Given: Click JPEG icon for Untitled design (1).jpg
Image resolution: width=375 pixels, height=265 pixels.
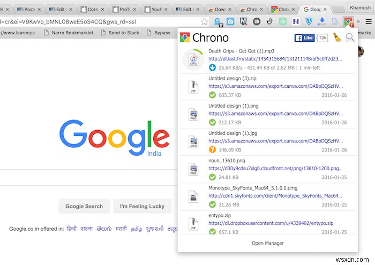Looking at the screenshot, I should [x=193, y=142].
